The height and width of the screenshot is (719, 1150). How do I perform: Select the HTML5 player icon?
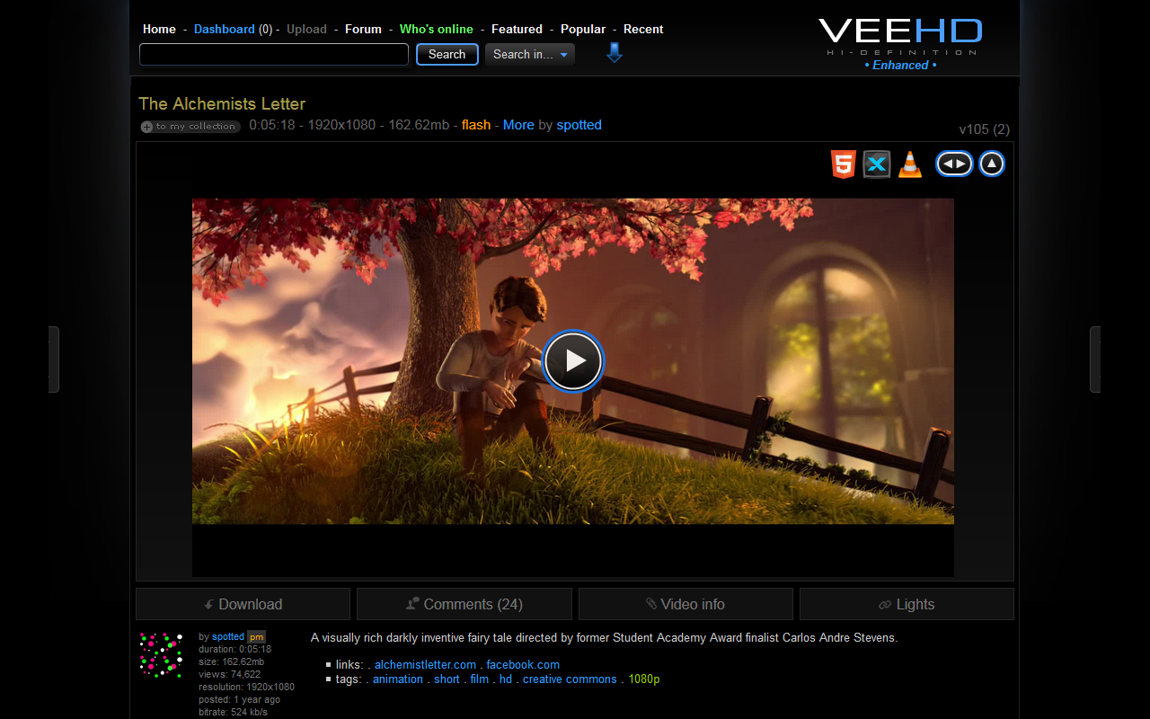point(843,164)
